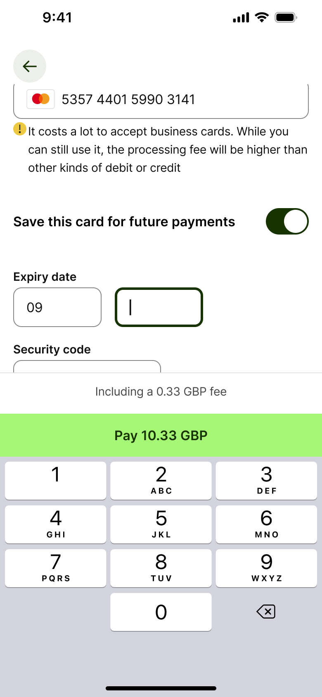Tap the backspace delete key icon

click(266, 612)
